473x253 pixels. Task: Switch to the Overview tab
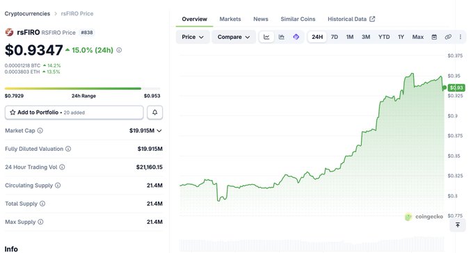[x=194, y=19]
